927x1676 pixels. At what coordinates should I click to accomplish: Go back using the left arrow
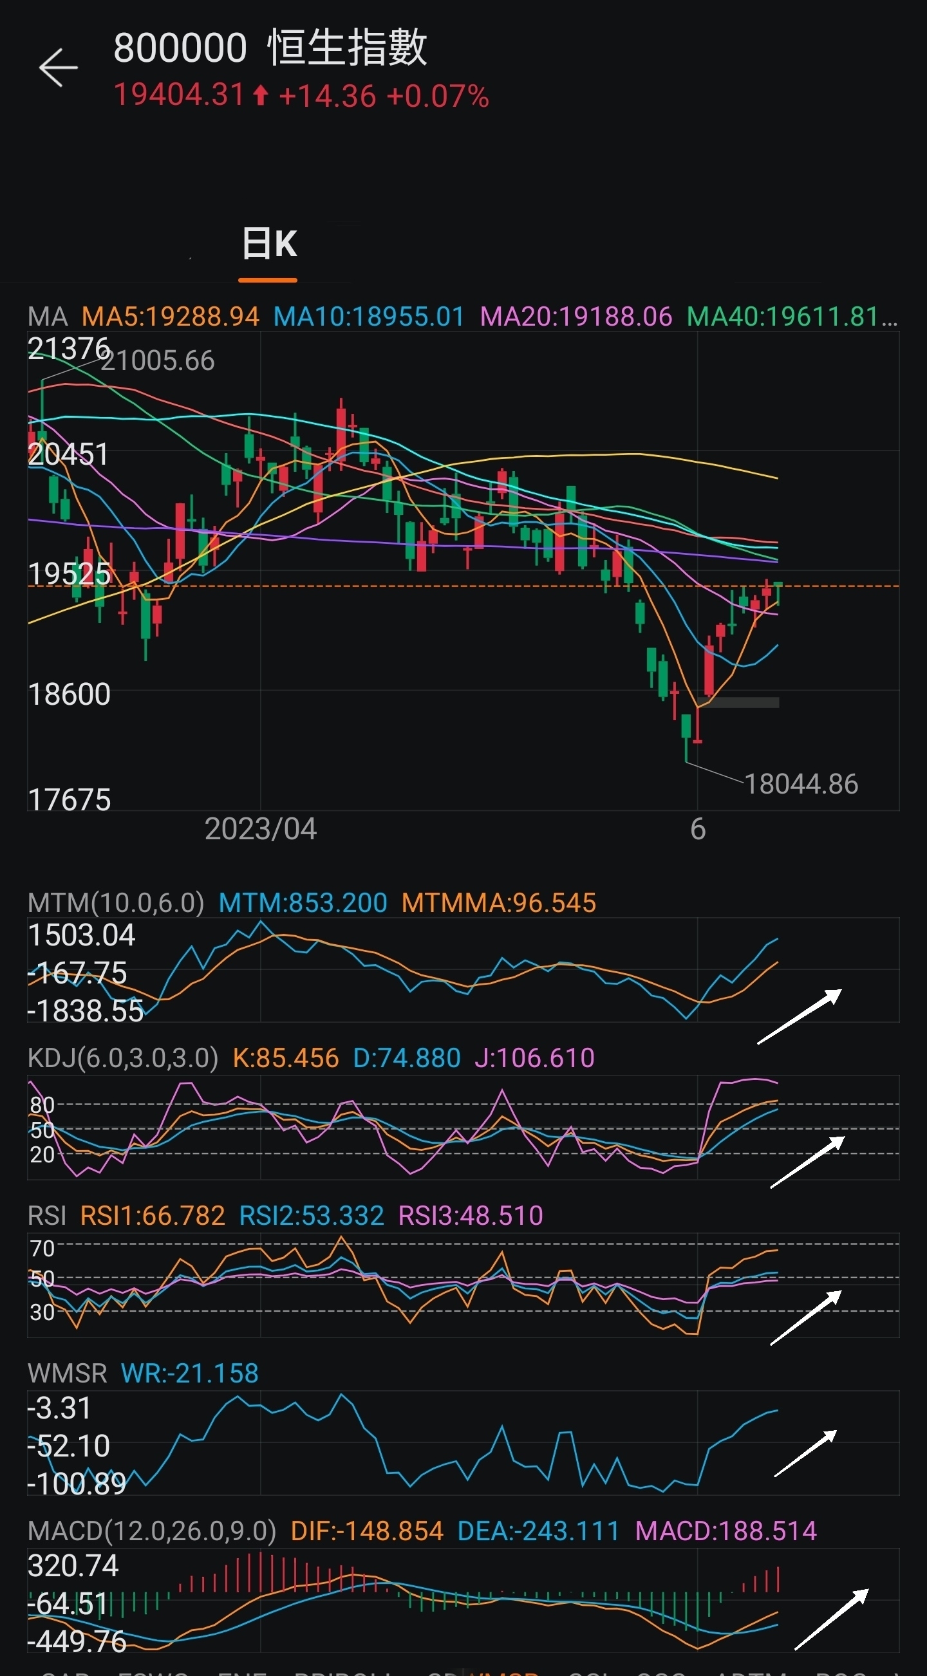[x=58, y=67]
